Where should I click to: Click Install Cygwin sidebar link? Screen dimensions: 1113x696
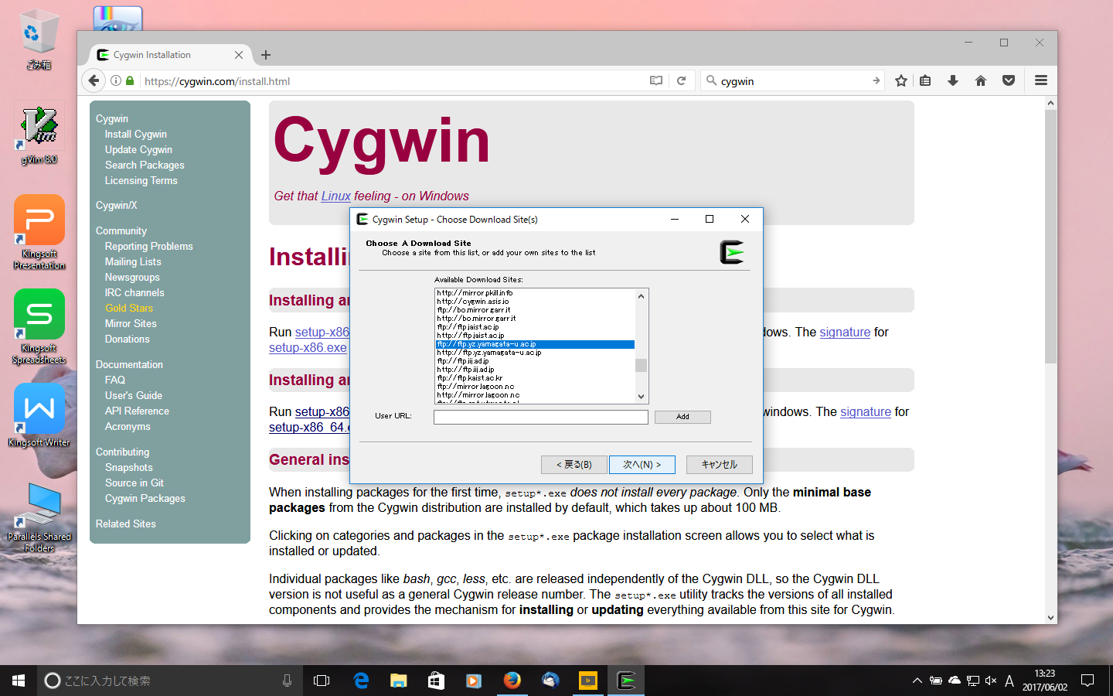136,134
